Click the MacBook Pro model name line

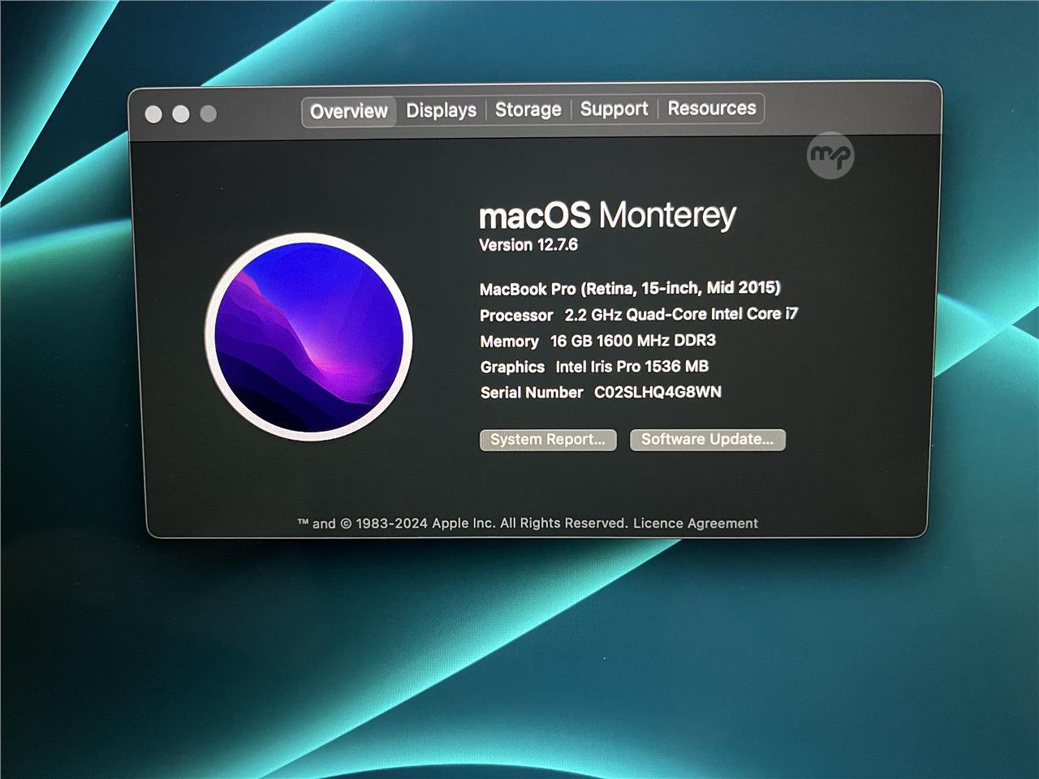[x=630, y=289]
